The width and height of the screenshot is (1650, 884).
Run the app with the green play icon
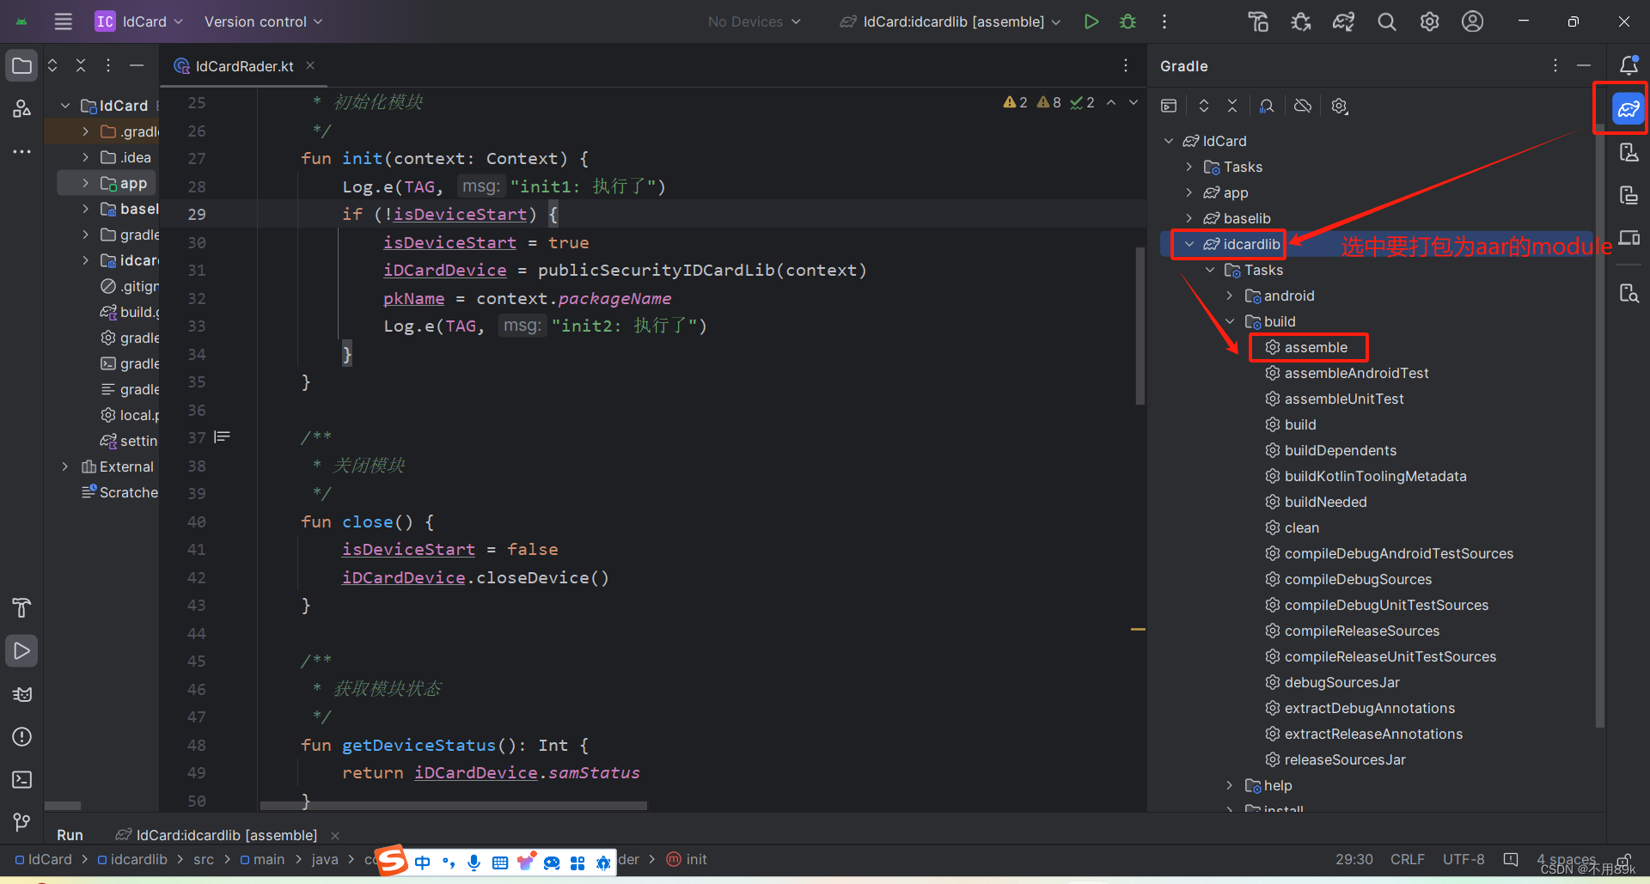click(1091, 21)
